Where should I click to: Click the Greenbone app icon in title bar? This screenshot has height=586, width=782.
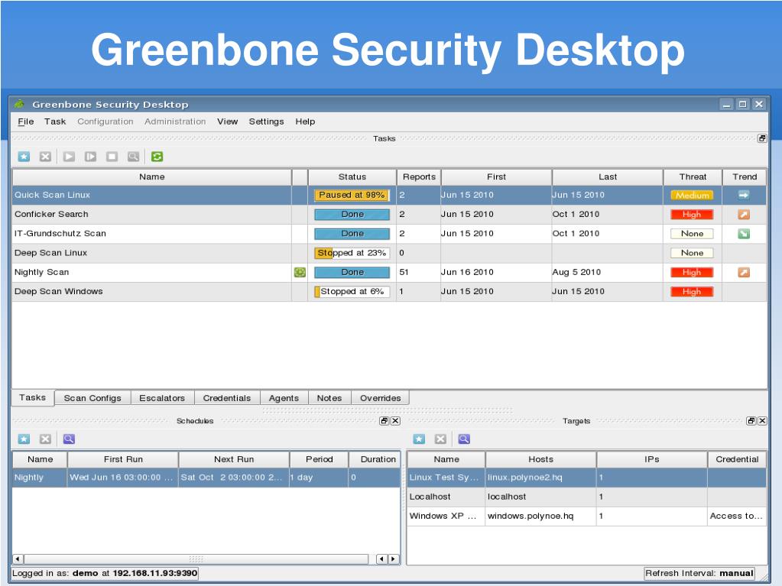(19, 104)
